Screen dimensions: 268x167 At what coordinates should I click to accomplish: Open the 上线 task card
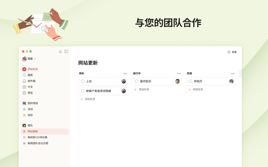pyautogui.click(x=103, y=81)
